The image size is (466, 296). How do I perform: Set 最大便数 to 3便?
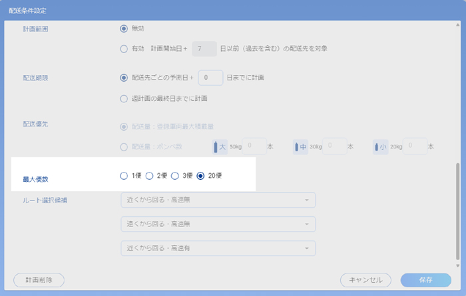(174, 176)
